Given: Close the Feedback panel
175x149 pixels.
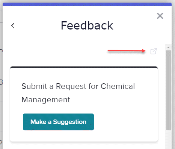Looking at the screenshot, I should coord(160,16).
